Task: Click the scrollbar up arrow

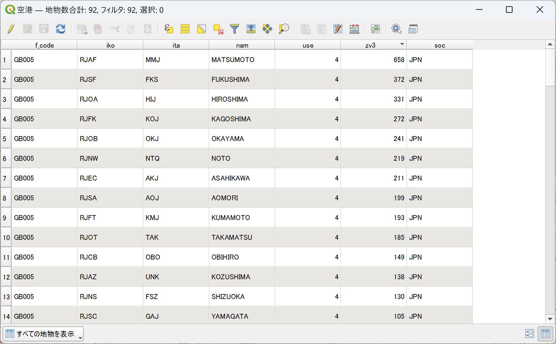Action: 550,44
